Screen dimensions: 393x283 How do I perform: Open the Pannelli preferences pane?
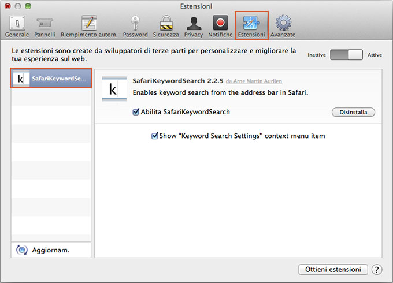click(x=45, y=27)
